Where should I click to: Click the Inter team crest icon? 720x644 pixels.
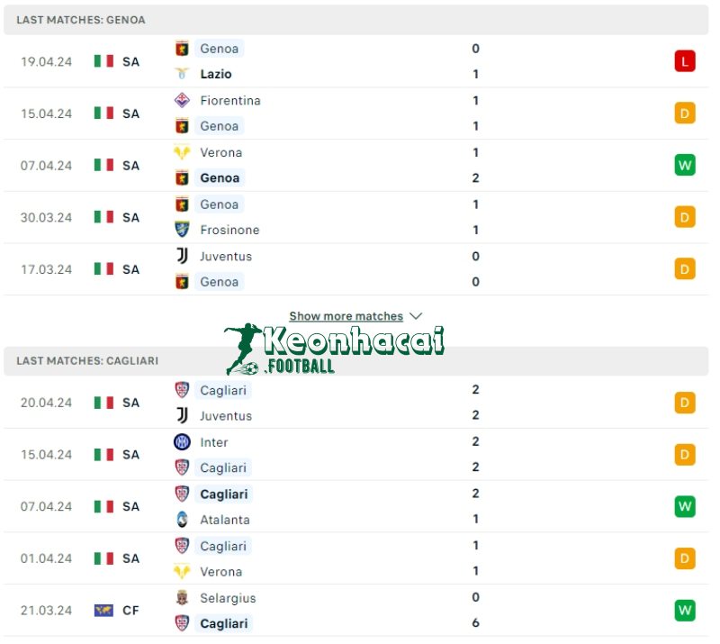183,442
